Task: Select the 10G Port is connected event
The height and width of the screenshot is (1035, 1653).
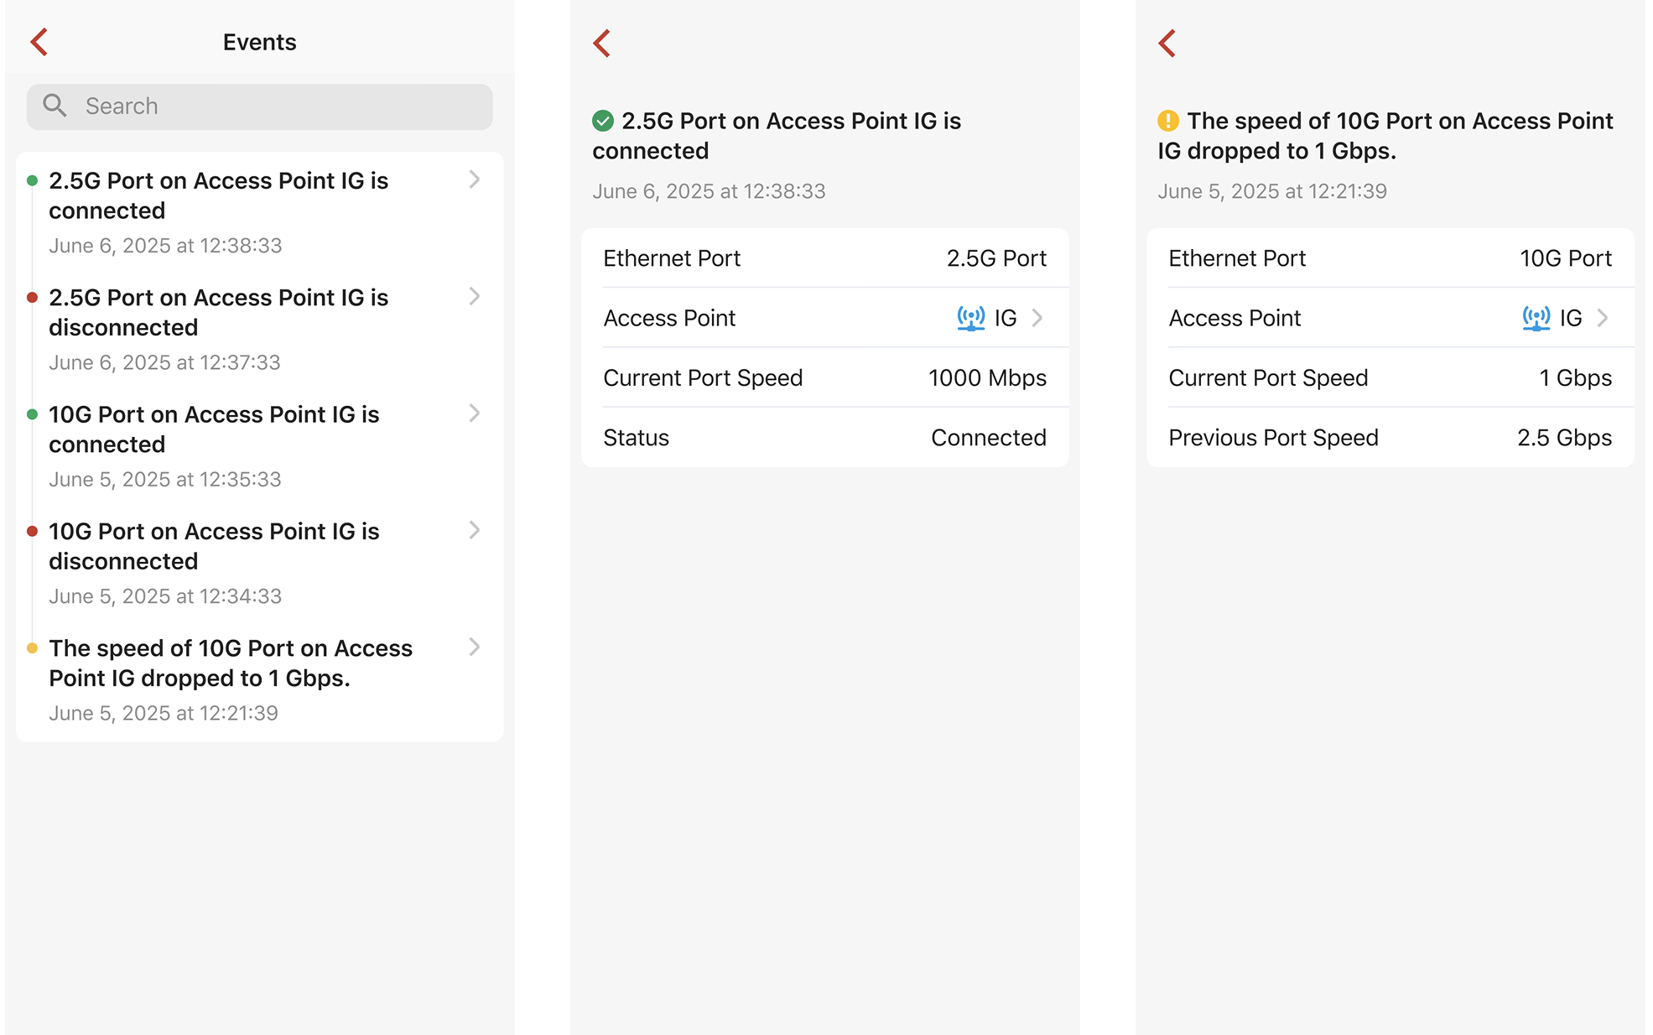Action: tap(214, 429)
